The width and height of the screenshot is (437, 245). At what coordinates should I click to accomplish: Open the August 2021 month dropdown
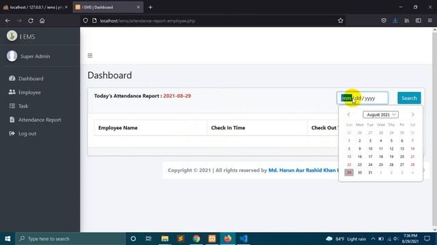click(x=380, y=114)
